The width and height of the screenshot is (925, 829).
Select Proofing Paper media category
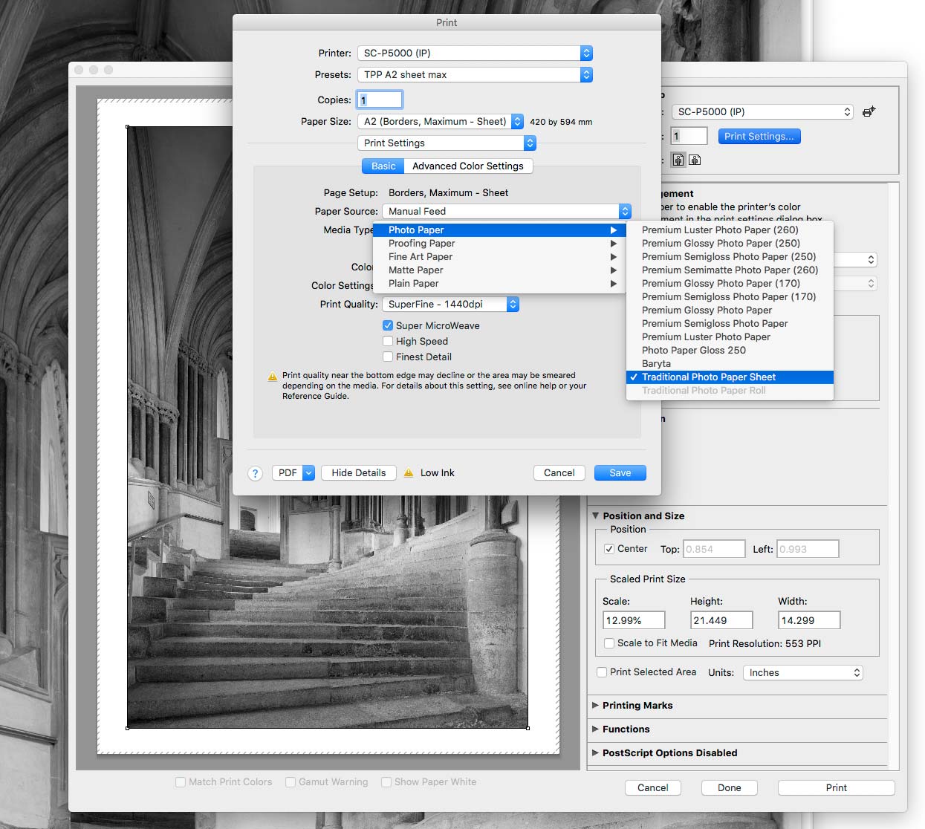499,244
